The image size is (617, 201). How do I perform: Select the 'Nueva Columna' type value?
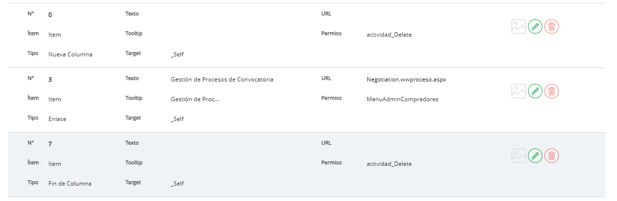70,54
